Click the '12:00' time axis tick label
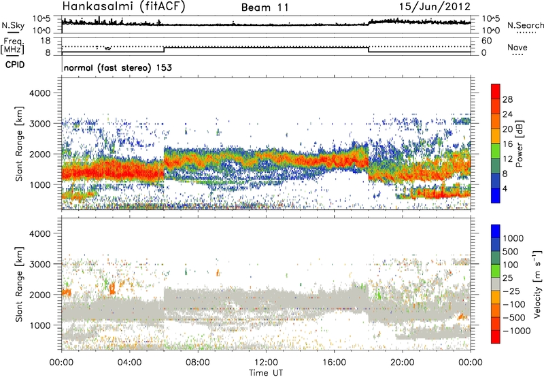 click(266, 363)
